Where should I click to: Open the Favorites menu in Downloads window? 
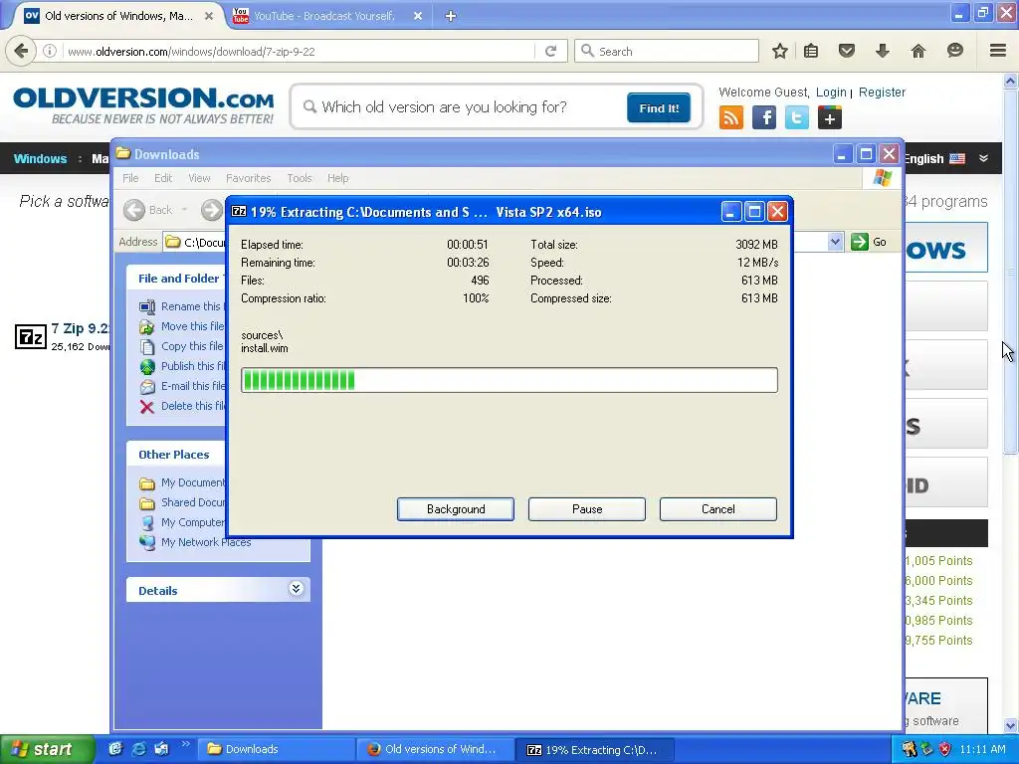pyautogui.click(x=248, y=178)
